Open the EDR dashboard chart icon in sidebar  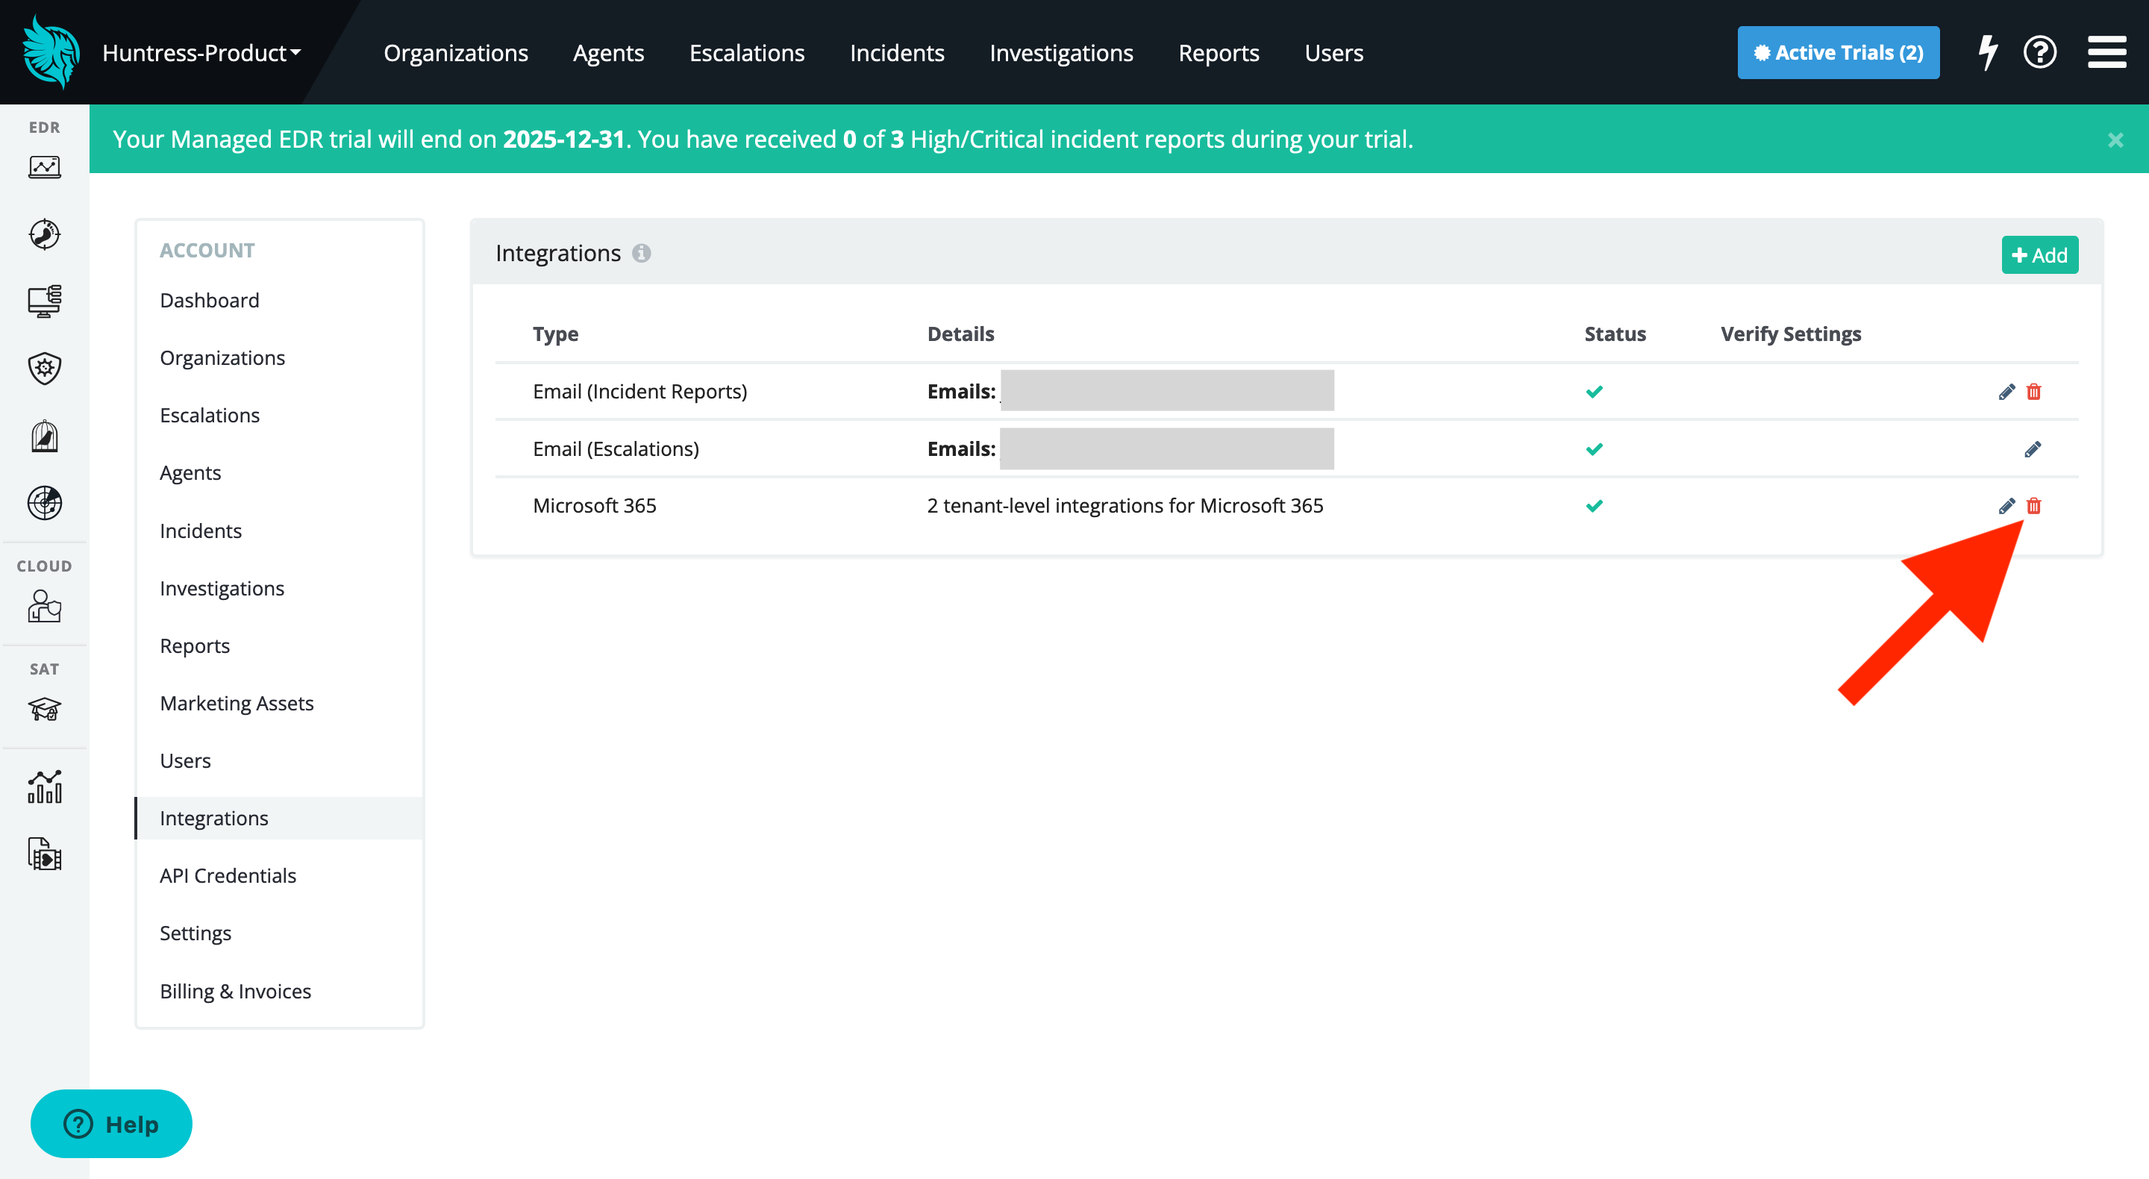[44, 167]
